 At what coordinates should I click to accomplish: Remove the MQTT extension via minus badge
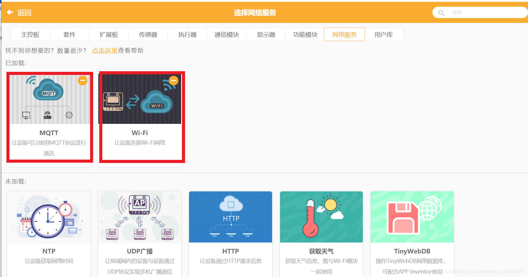click(x=82, y=80)
